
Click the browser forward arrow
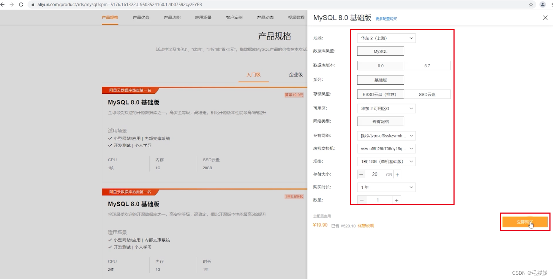coord(12,5)
